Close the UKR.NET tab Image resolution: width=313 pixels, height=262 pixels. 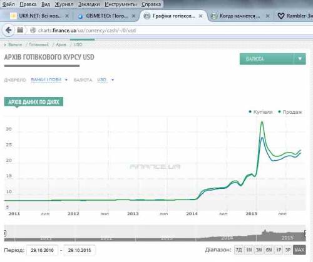coord(67,16)
